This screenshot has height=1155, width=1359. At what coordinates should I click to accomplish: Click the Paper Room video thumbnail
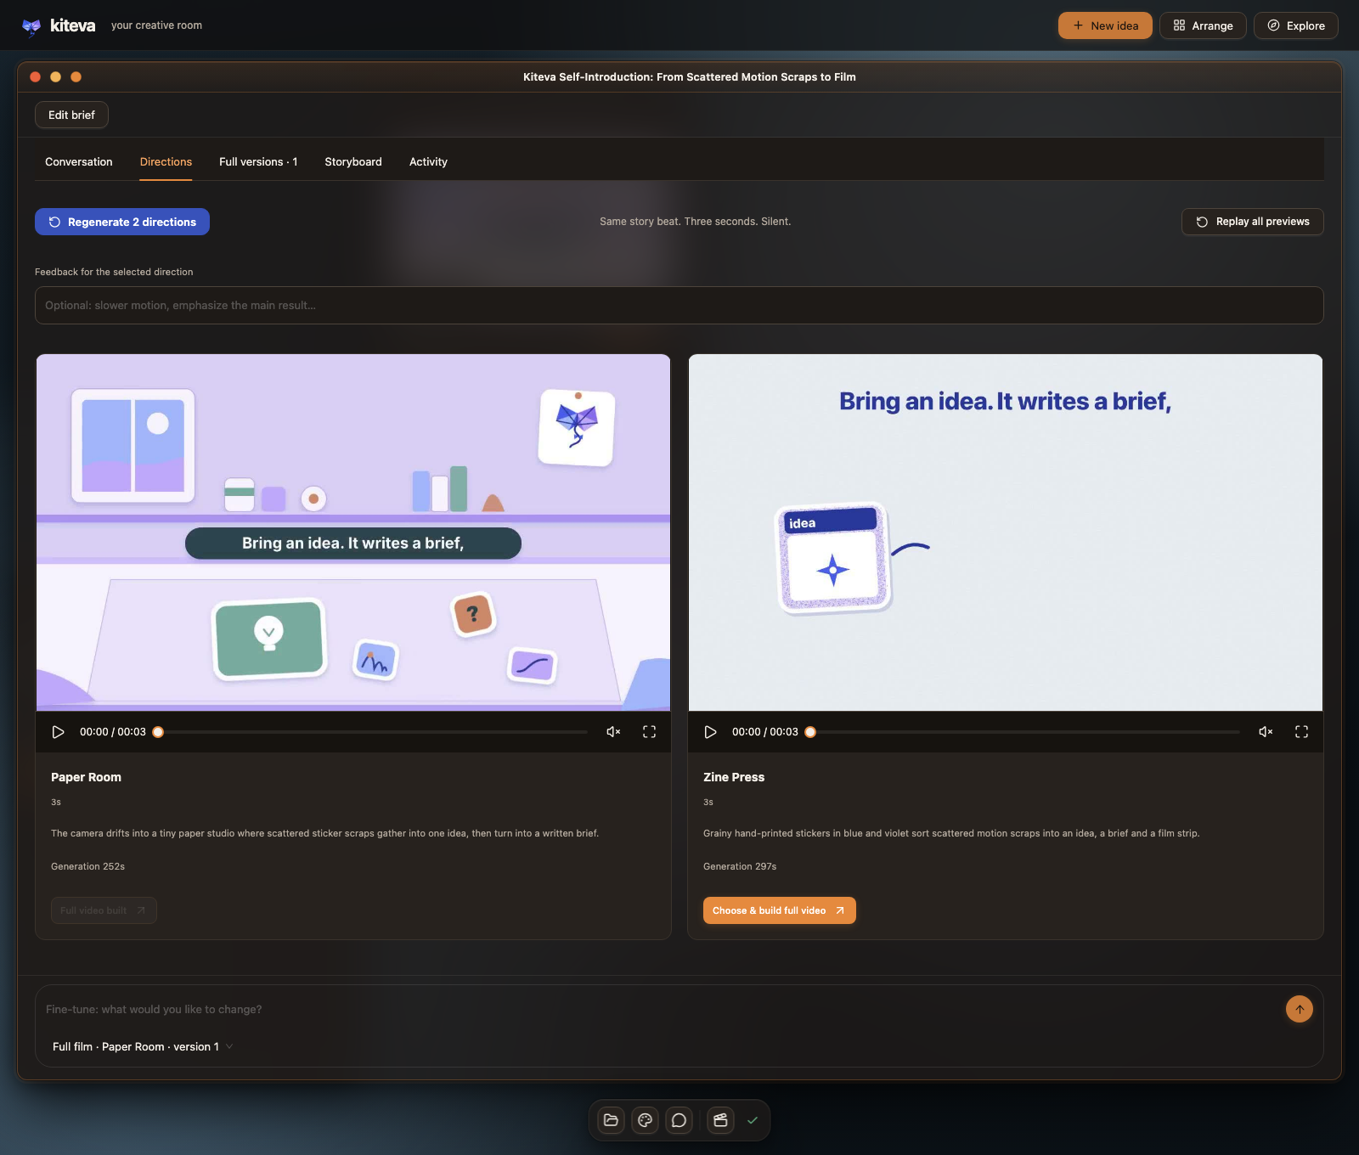tap(353, 532)
